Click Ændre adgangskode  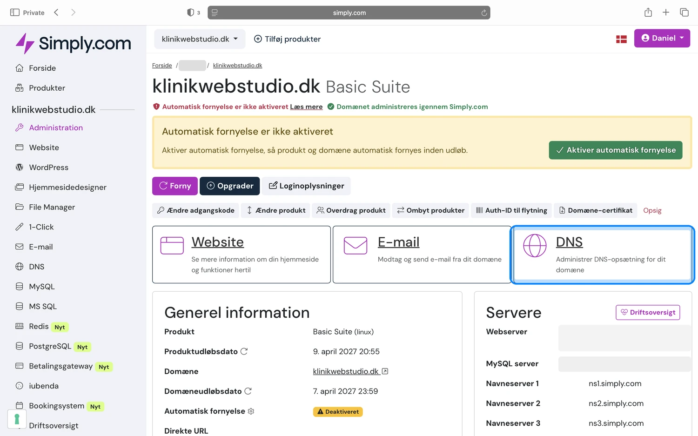pyautogui.click(x=195, y=210)
